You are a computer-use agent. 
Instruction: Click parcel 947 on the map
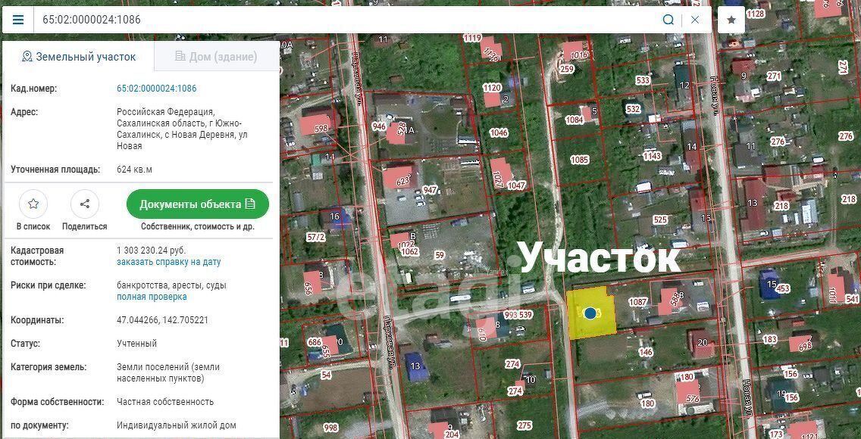[x=430, y=190]
